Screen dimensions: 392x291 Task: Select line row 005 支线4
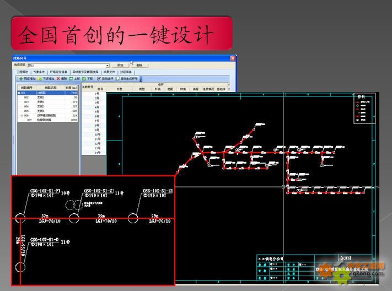pos(47,111)
